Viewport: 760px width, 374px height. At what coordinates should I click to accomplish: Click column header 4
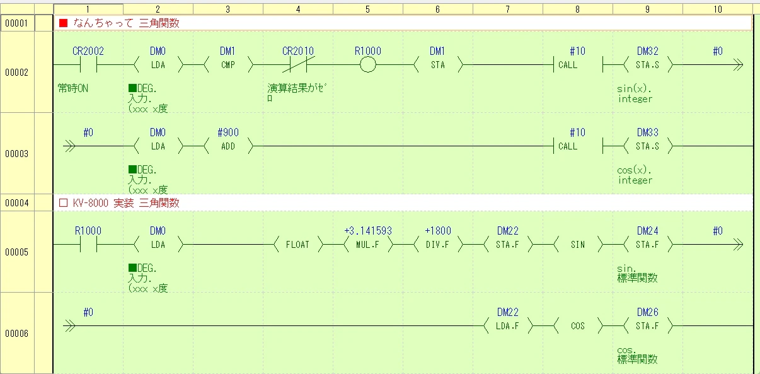click(298, 9)
